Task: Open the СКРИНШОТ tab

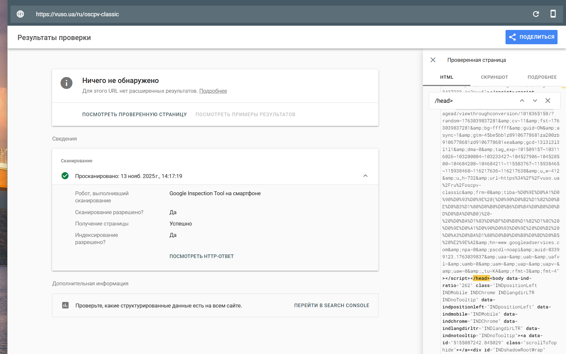Action: point(494,77)
